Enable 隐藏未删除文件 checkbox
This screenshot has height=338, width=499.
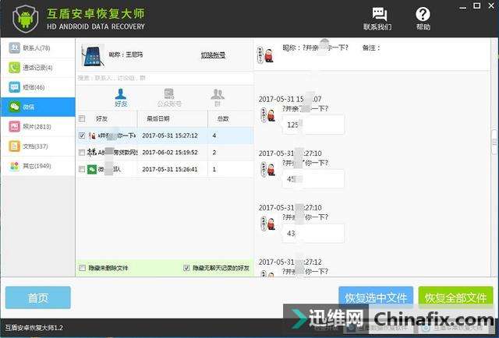[83, 269]
